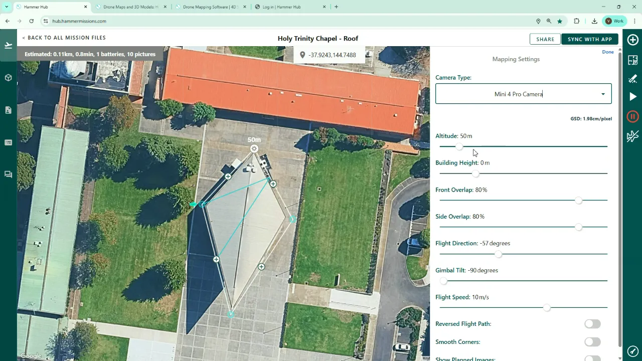This screenshot has width=642, height=361.
Task: Click the Altitude slider handle
Action: pos(459,146)
